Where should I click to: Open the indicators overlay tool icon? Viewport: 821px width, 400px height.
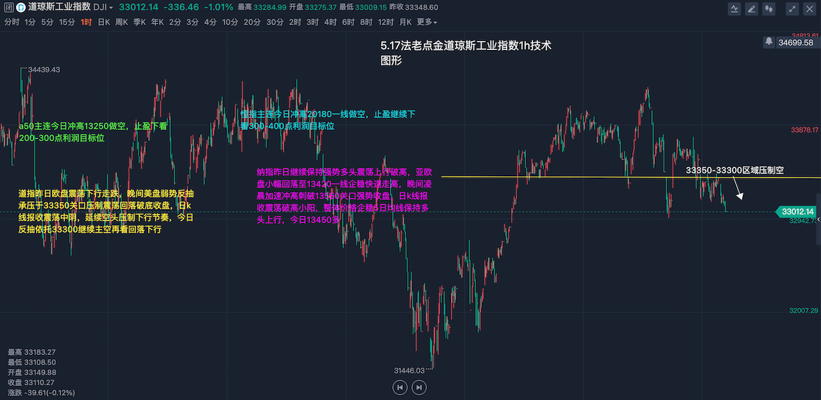click(x=735, y=8)
